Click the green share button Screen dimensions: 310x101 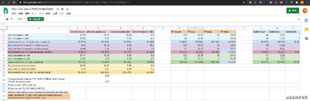[293, 11]
